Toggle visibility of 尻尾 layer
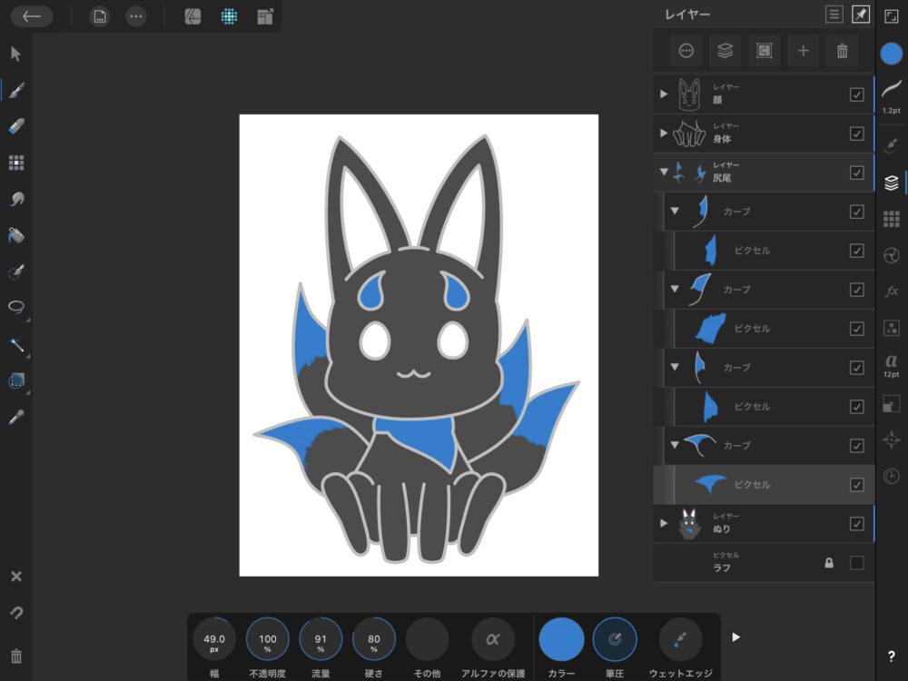The width and height of the screenshot is (908, 681). pyautogui.click(x=856, y=173)
